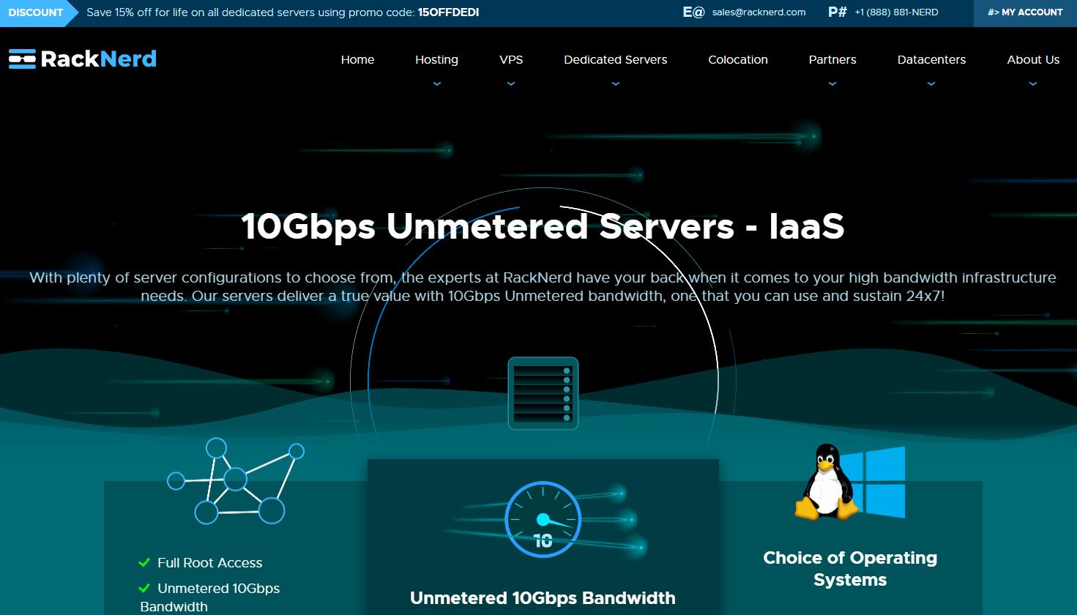Expand the chevron under VPS

click(511, 84)
